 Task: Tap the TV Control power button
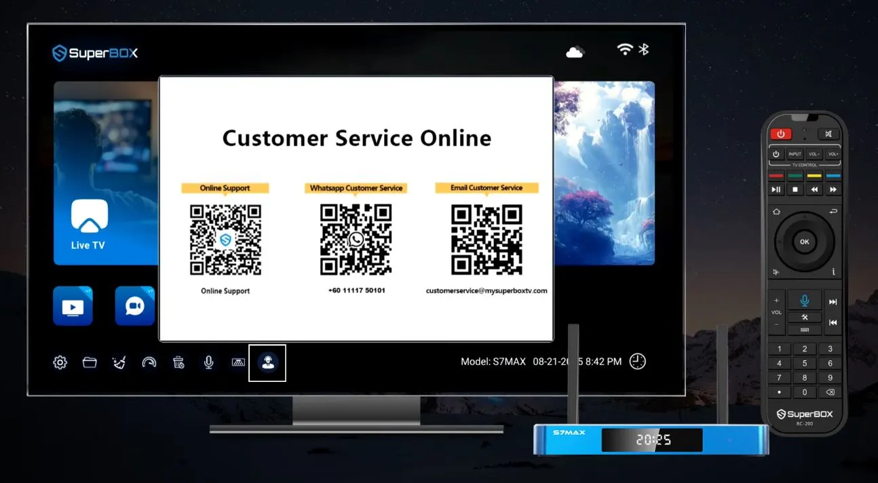tap(776, 154)
